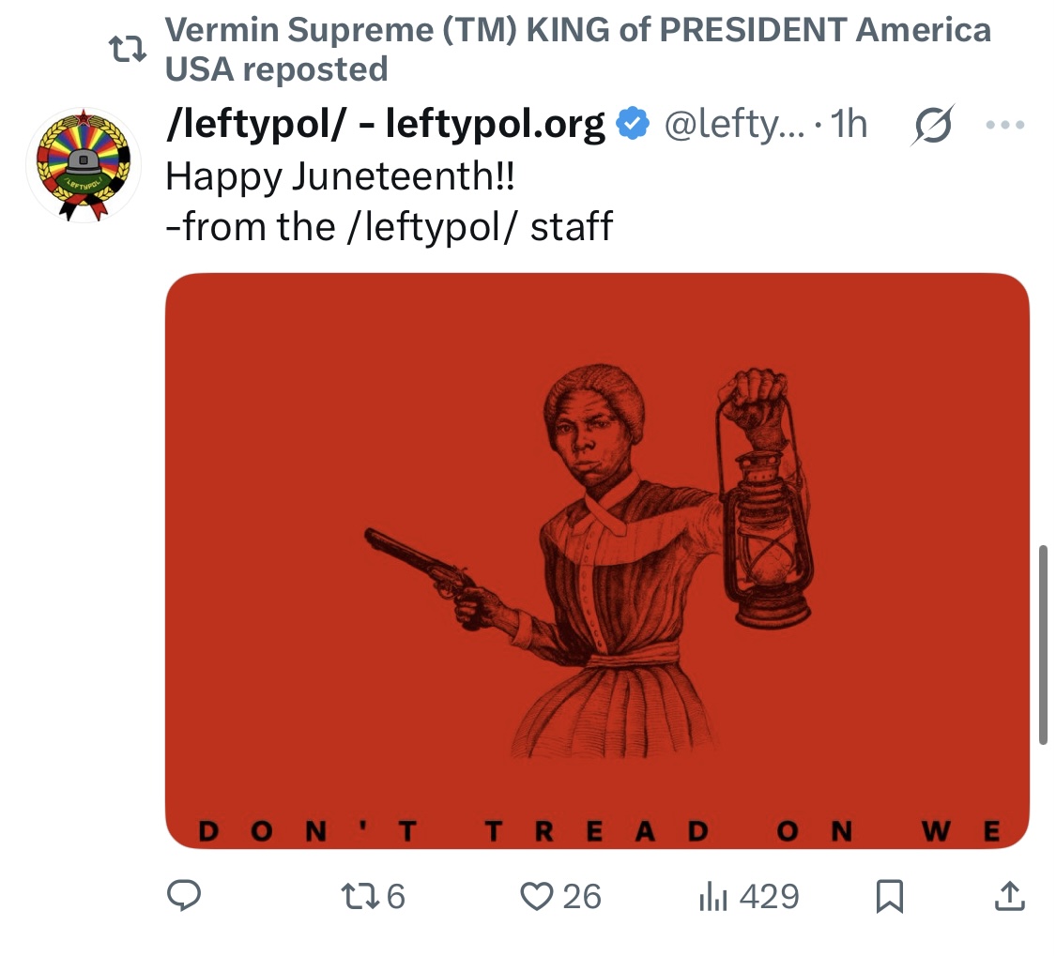Click the blue verified badge
The width and height of the screenshot is (1056, 956).
point(633,124)
